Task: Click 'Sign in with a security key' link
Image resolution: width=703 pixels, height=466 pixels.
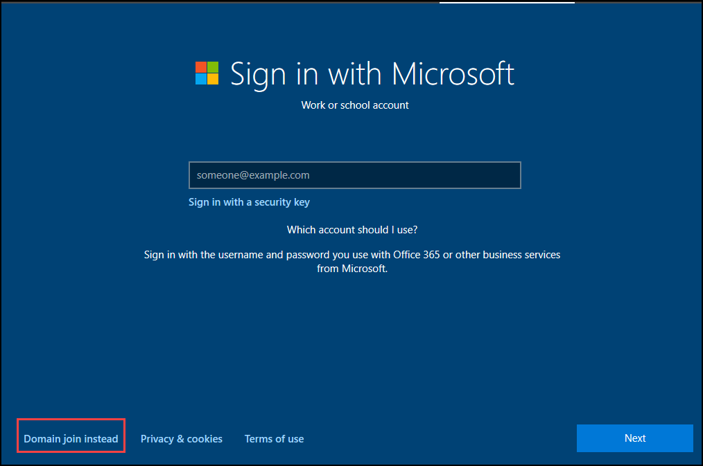Action: (x=249, y=202)
